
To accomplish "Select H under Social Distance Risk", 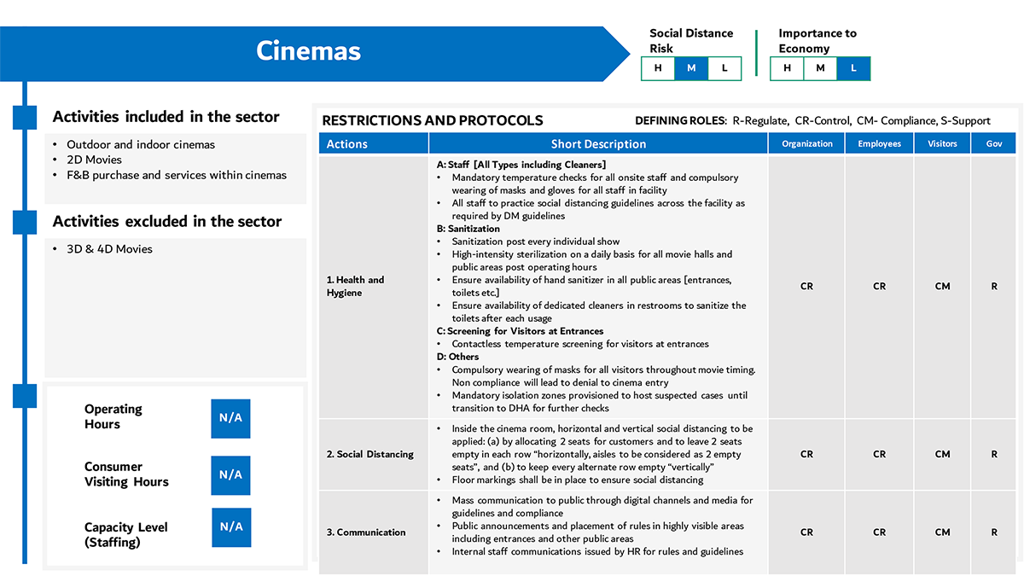I will coord(658,68).
